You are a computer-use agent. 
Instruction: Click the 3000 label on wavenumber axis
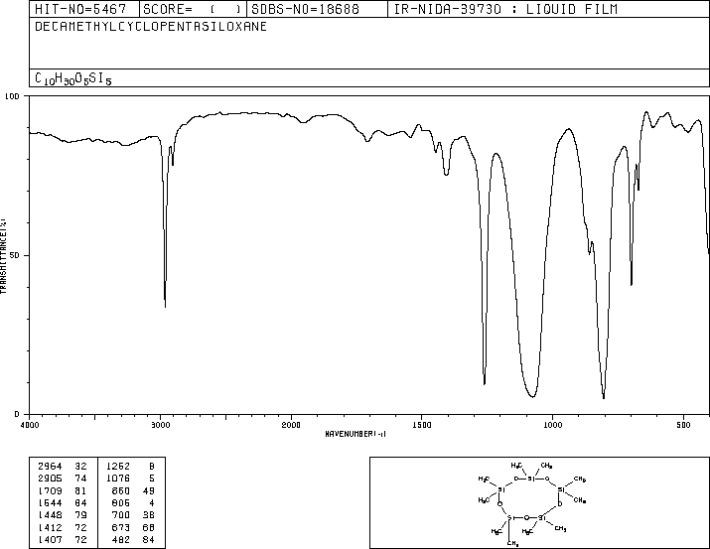click(x=160, y=425)
